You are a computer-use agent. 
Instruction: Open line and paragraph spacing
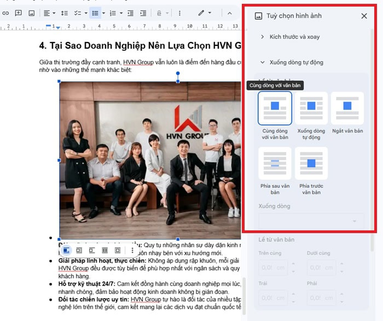coord(65,13)
